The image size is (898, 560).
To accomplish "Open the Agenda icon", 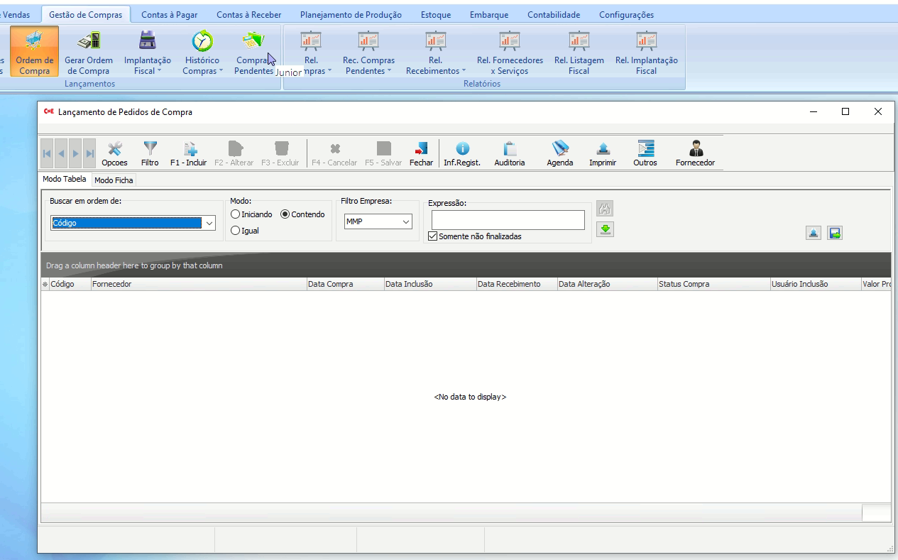I will [x=560, y=150].
